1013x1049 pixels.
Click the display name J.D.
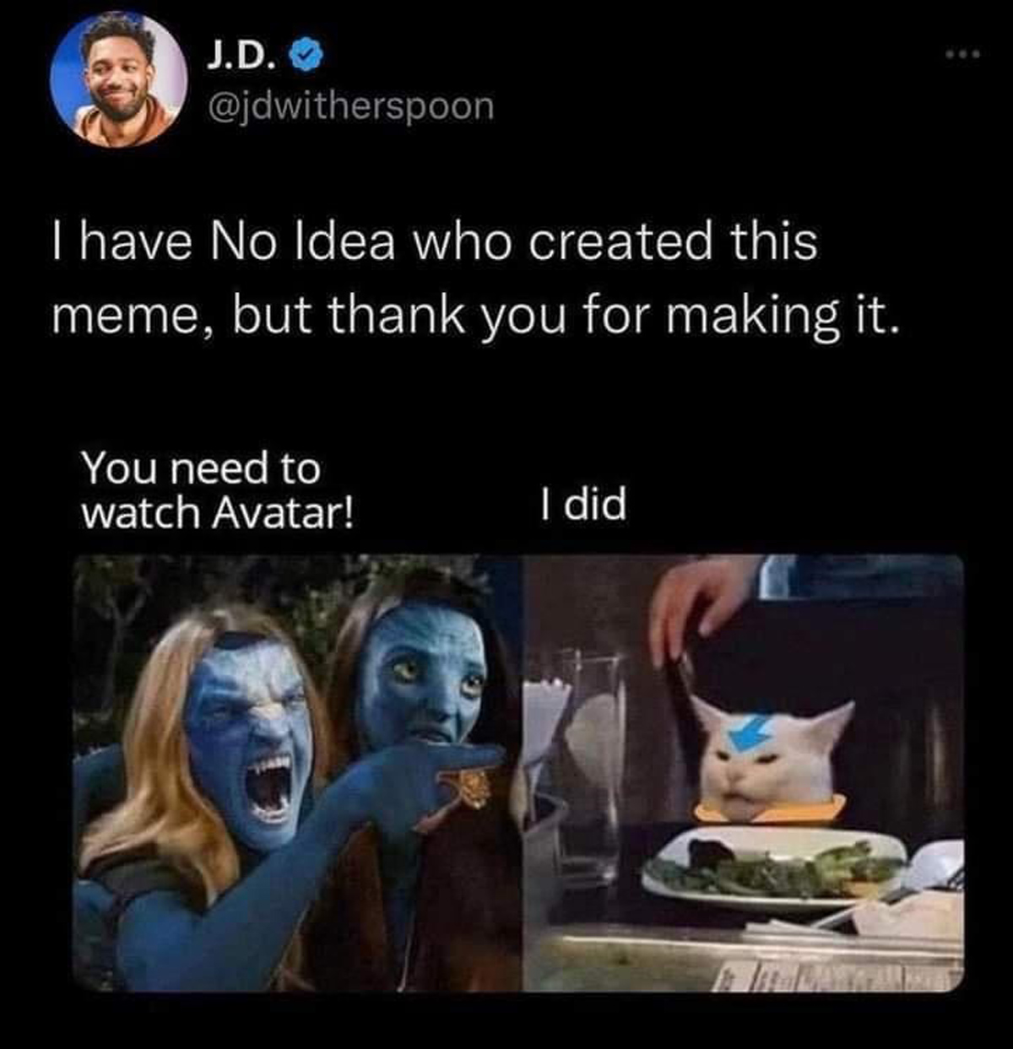coord(239,57)
